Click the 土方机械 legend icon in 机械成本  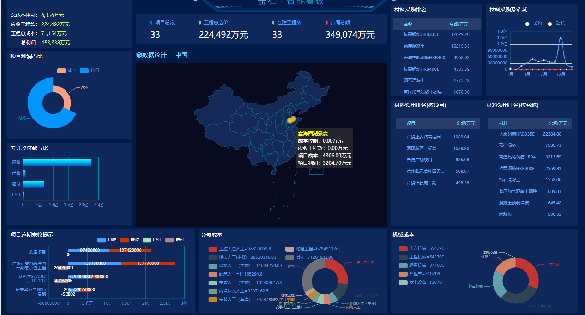(x=403, y=249)
